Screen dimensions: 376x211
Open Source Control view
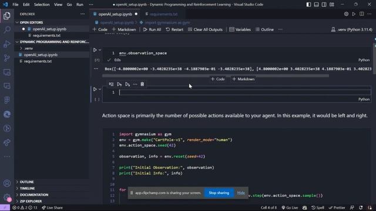(x=7, y=58)
